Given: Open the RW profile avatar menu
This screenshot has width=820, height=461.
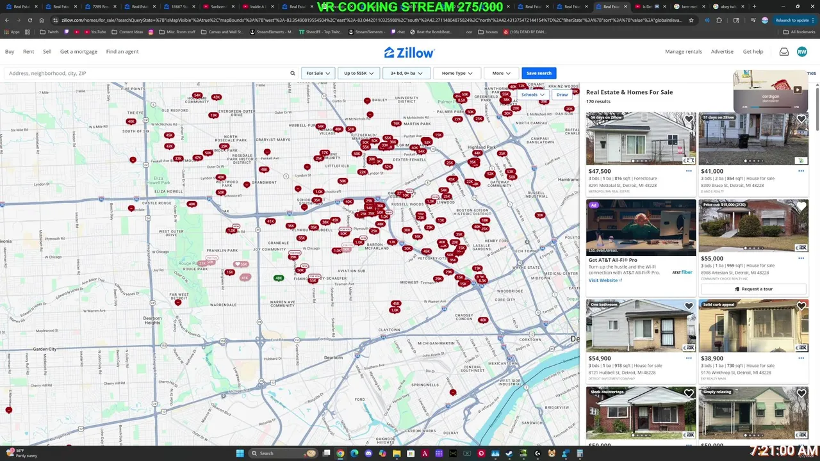Looking at the screenshot, I should coord(802,52).
